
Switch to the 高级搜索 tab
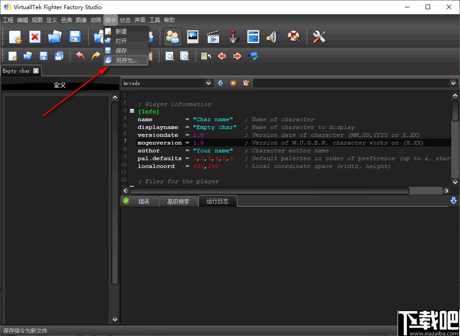pyautogui.click(x=178, y=202)
